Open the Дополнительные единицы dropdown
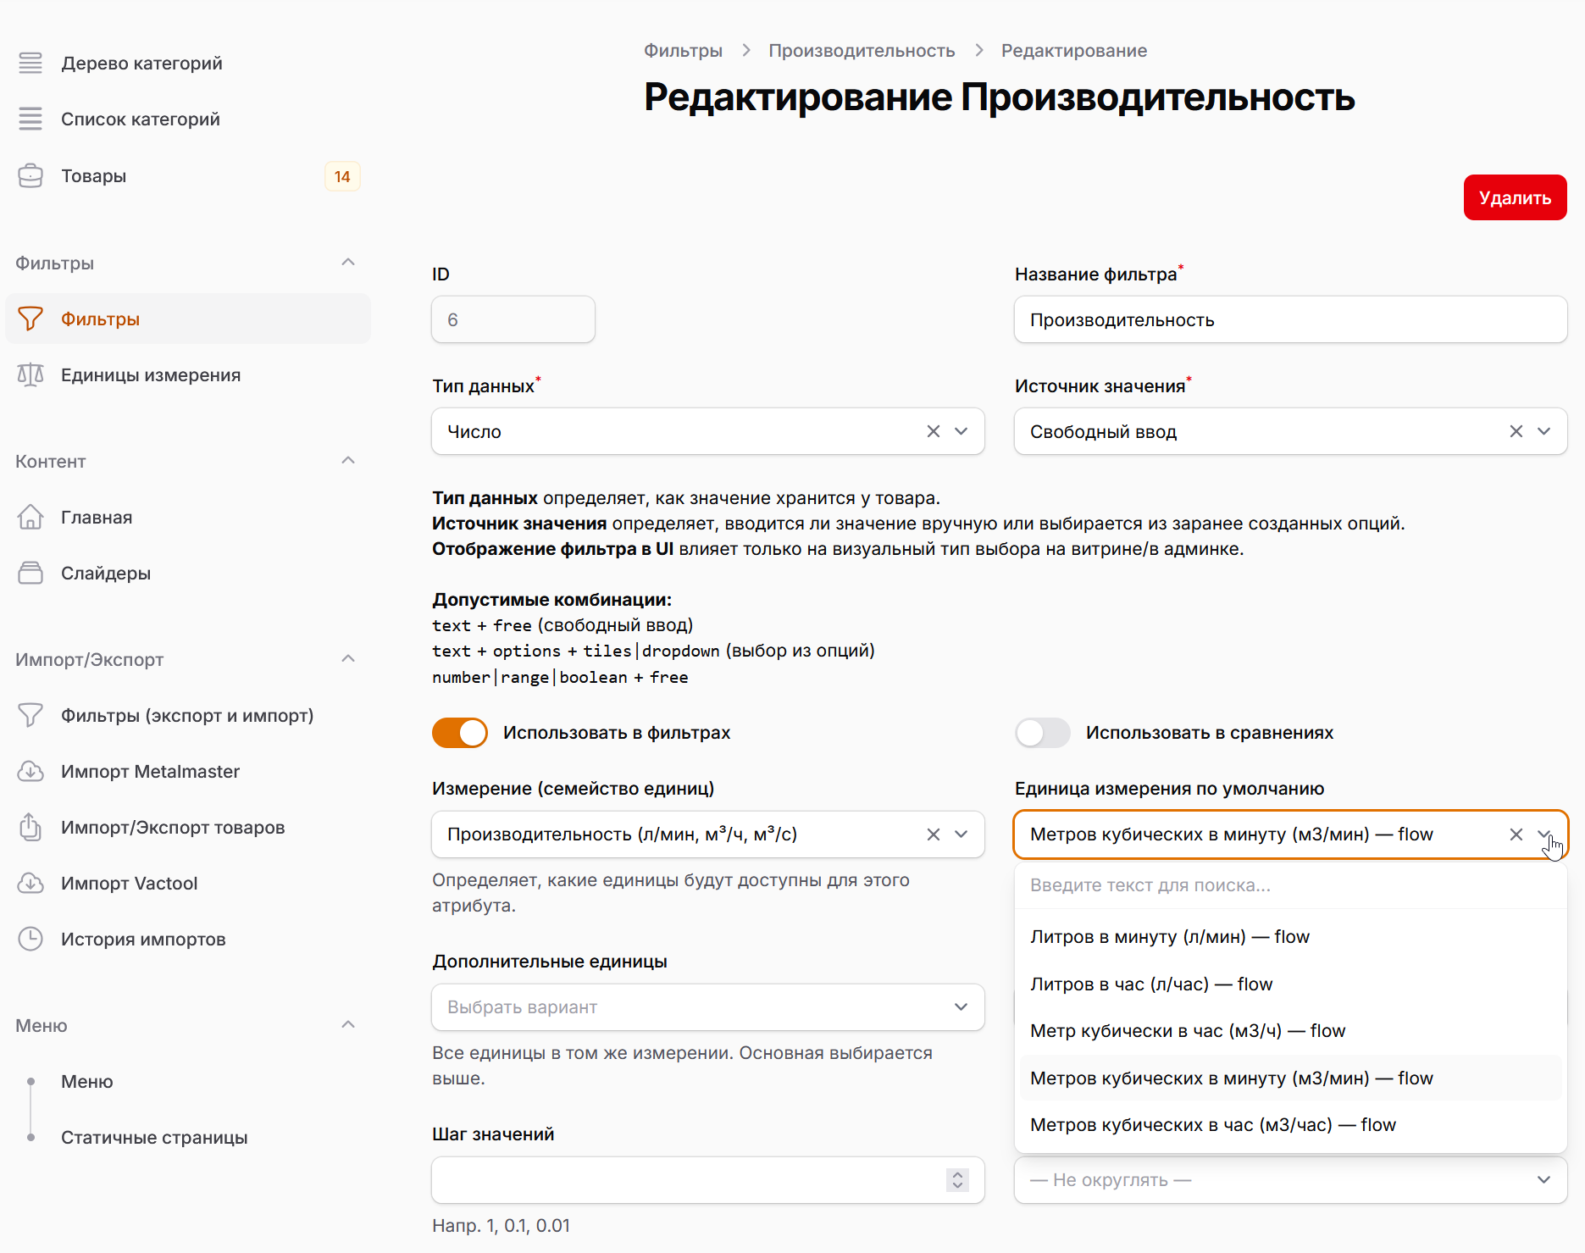This screenshot has height=1253, width=1585. coord(707,1007)
